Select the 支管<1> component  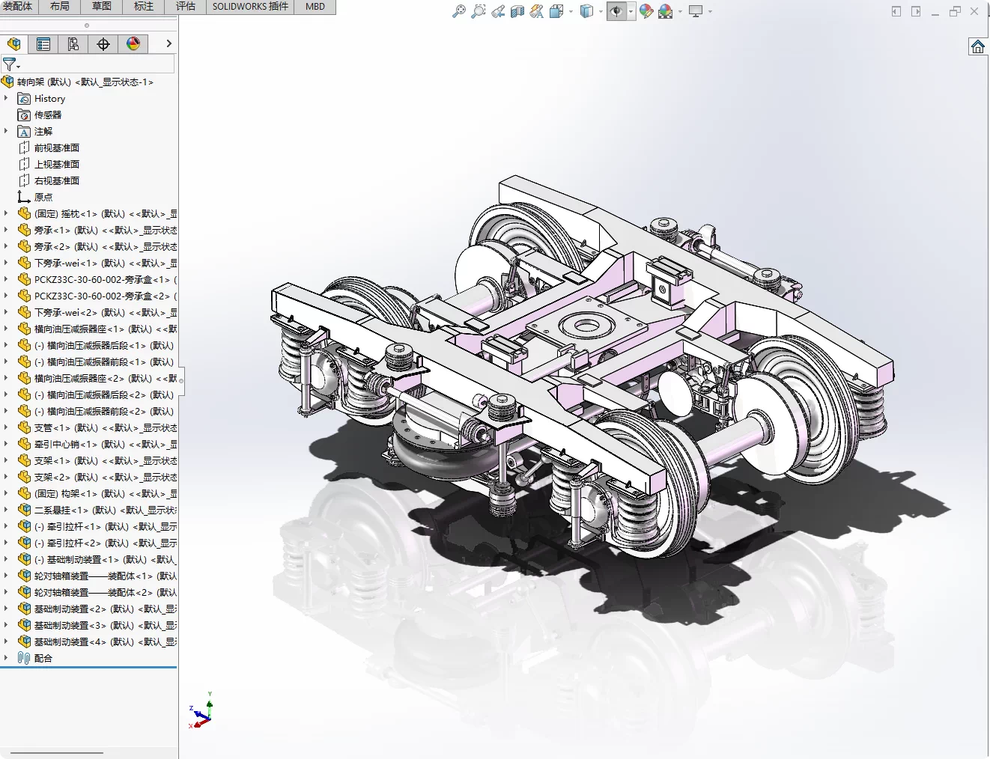pos(97,427)
